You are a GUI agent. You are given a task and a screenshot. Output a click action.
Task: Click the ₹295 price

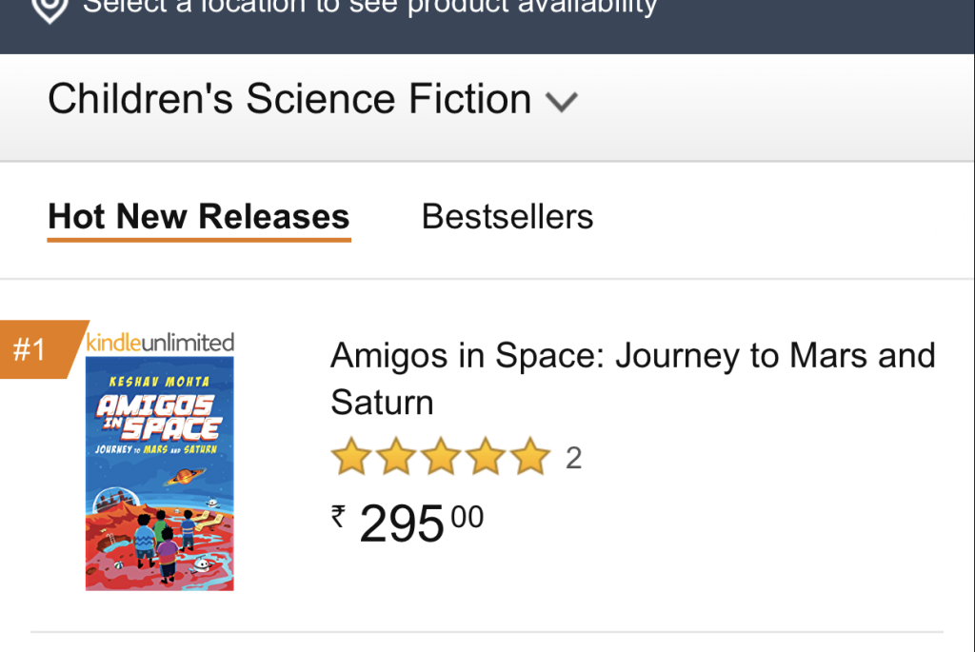(402, 523)
